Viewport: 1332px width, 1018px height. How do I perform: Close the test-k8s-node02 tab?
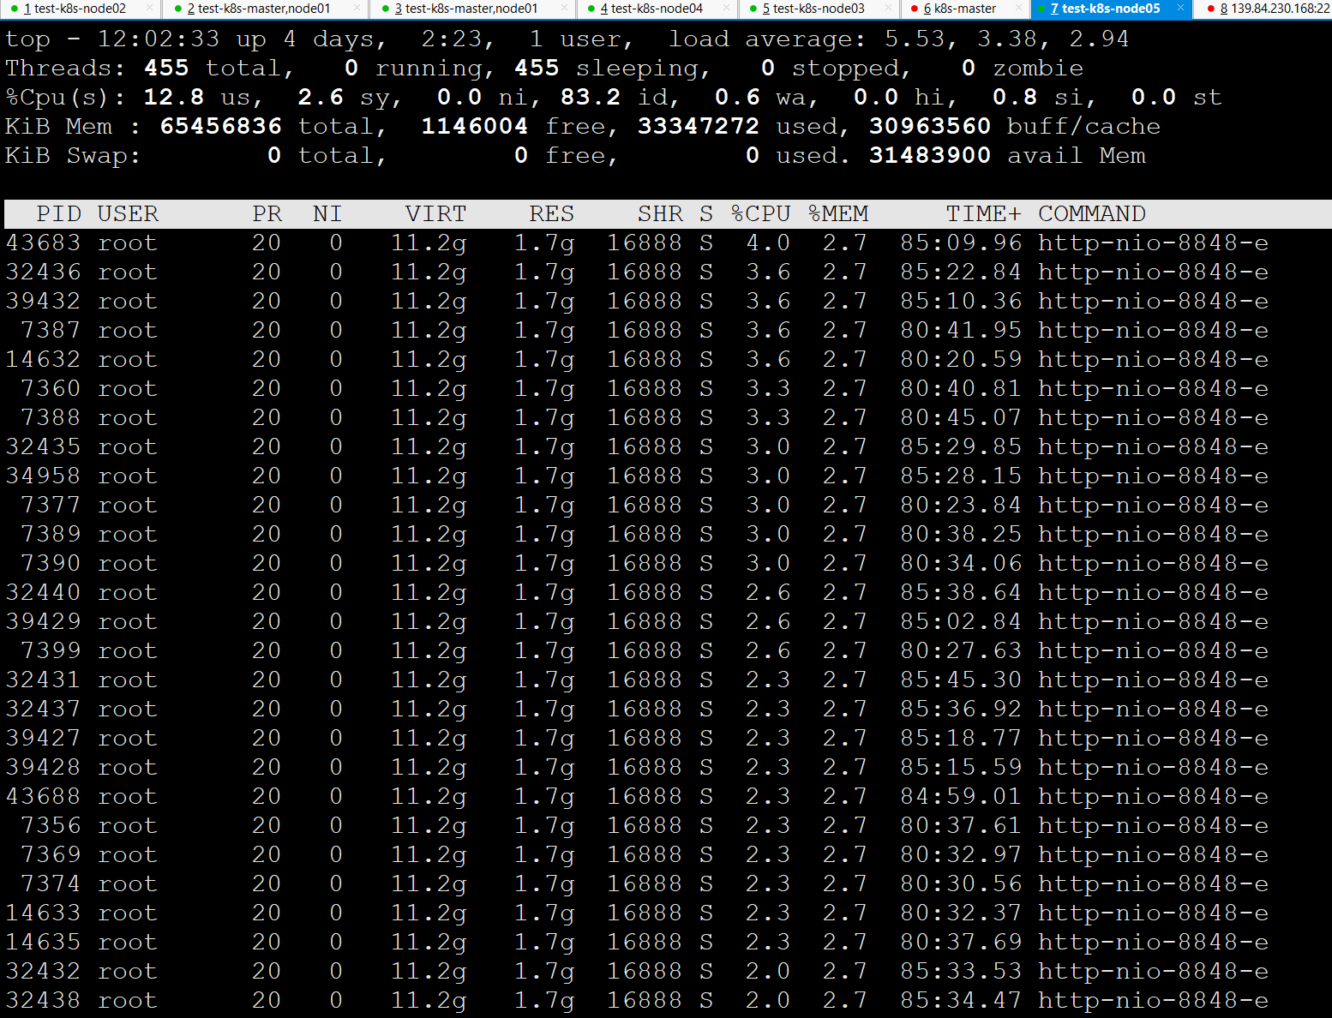[149, 9]
